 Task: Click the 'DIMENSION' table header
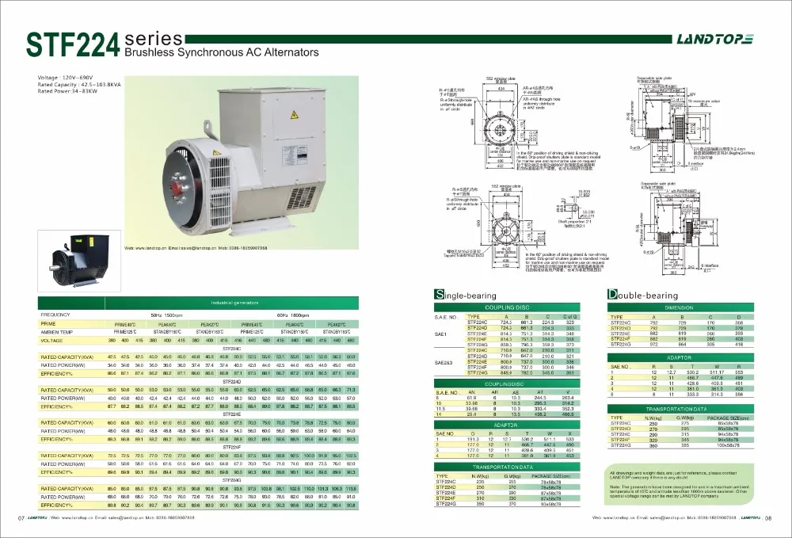(x=680, y=307)
